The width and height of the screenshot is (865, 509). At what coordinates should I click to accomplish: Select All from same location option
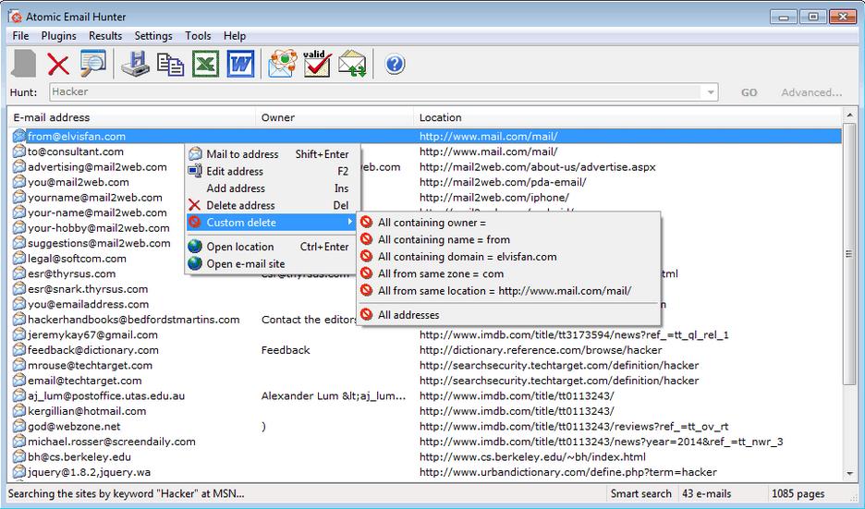[x=508, y=291]
